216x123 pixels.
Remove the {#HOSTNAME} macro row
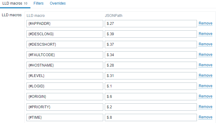pos(205,65)
